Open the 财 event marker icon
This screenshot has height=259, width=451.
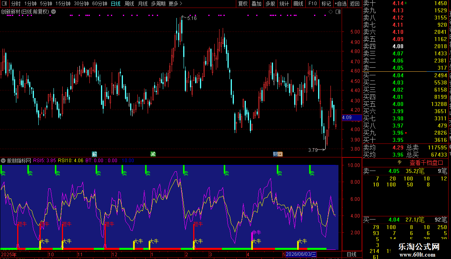pos(275,154)
